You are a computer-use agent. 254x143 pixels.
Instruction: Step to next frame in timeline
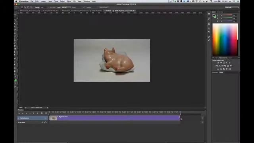(x=30, y=113)
